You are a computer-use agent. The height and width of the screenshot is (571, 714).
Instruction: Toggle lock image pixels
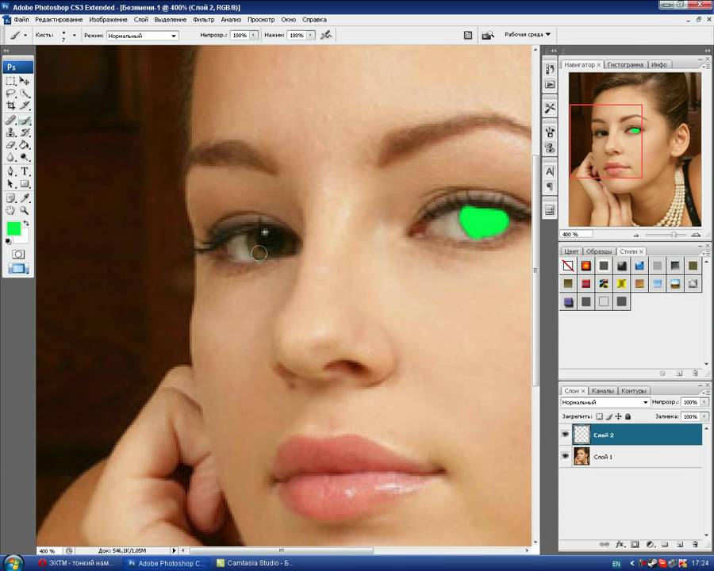point(608,416)
